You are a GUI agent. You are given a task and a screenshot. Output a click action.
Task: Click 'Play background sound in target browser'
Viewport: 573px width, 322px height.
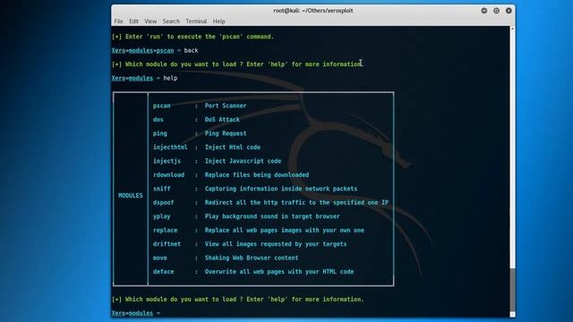272,216
